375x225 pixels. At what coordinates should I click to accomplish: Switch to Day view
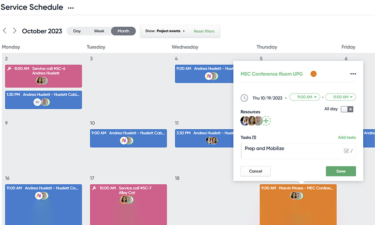77,31
